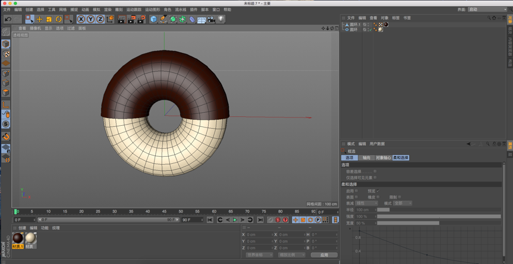
Task: Open the 界面 layout dropdown
Action: [x=487, y=9]
